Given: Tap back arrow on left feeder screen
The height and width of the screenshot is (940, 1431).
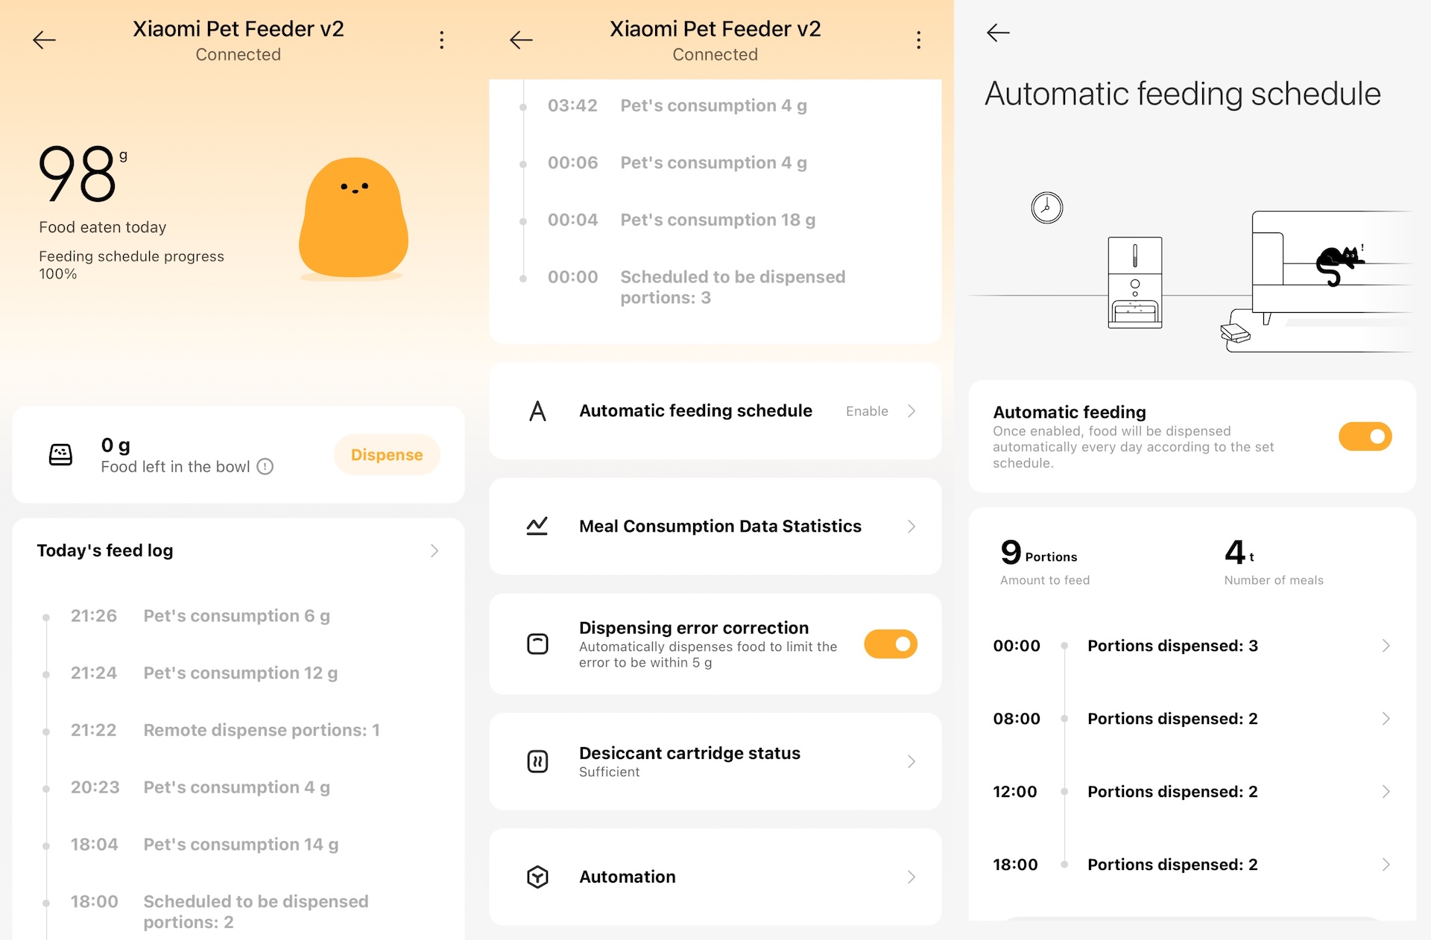Looking at the screenshot, I should tap(45, 40).
